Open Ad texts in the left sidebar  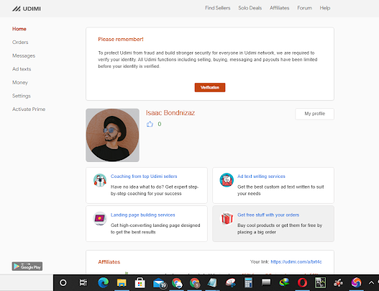coord(22,69)
